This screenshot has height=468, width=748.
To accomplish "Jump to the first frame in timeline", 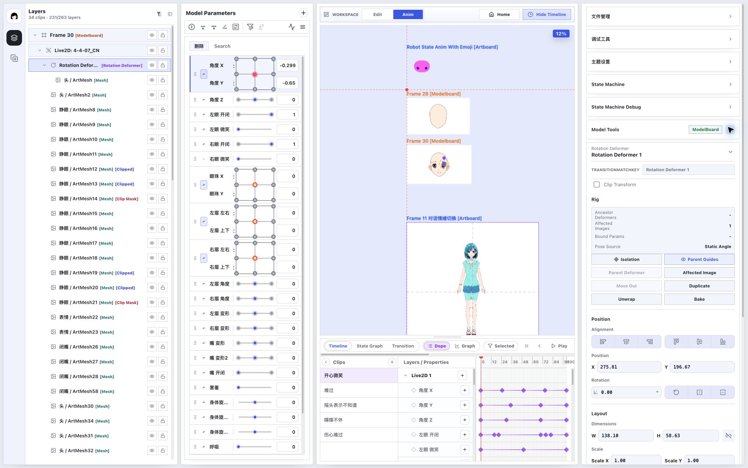I will (527, 346).
